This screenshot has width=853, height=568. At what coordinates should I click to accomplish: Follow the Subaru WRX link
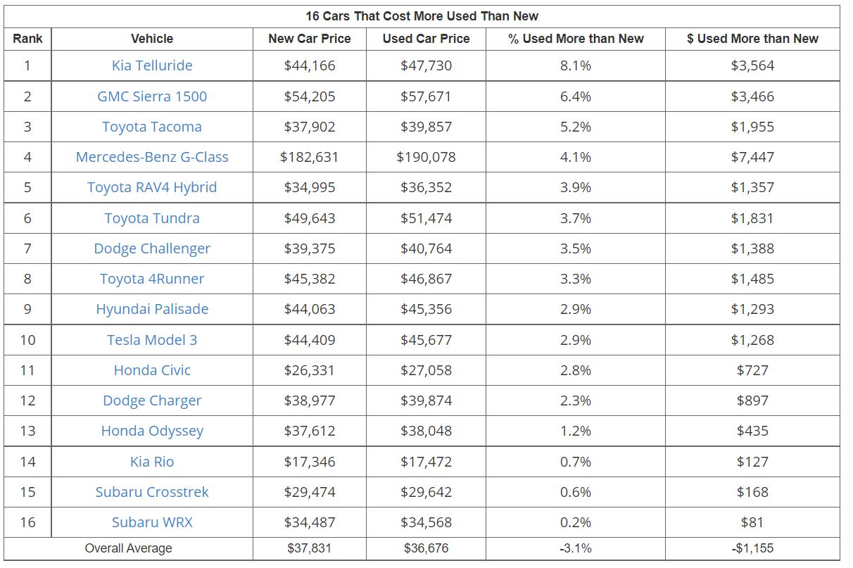click(152, 522)
